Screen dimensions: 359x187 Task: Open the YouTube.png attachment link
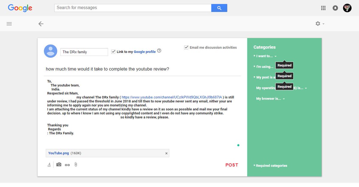coord(59,153)
